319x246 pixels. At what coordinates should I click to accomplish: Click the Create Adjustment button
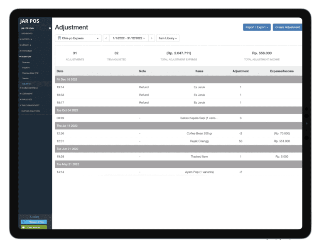[287, 27]
